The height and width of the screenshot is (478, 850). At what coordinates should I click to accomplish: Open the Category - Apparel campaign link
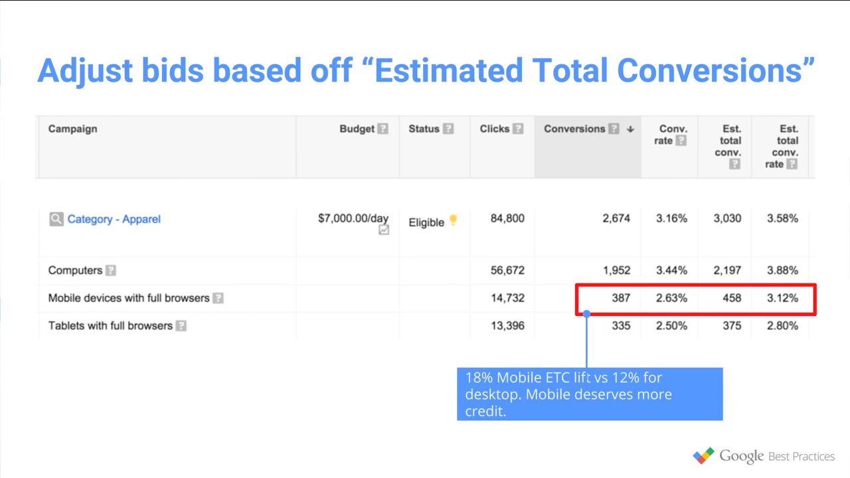click(x=114, y=219)
